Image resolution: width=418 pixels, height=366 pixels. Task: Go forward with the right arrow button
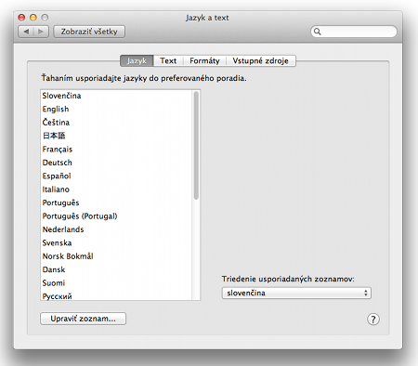[41, 32]
